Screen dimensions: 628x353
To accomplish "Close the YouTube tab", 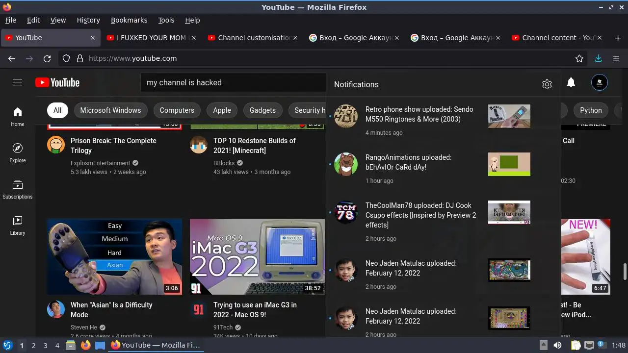I will pyautogui.click(x=93, y=38).
